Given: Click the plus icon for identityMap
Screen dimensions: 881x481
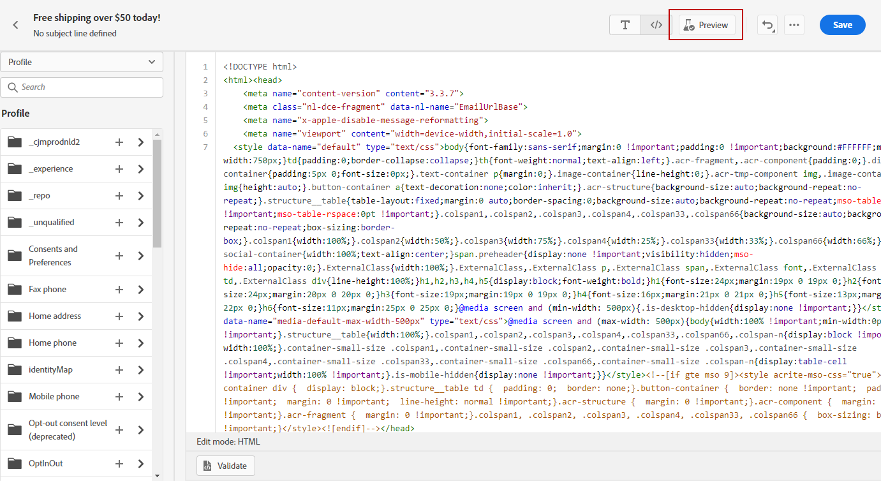Looking at the screenshot, I should (x=119, y=370).
